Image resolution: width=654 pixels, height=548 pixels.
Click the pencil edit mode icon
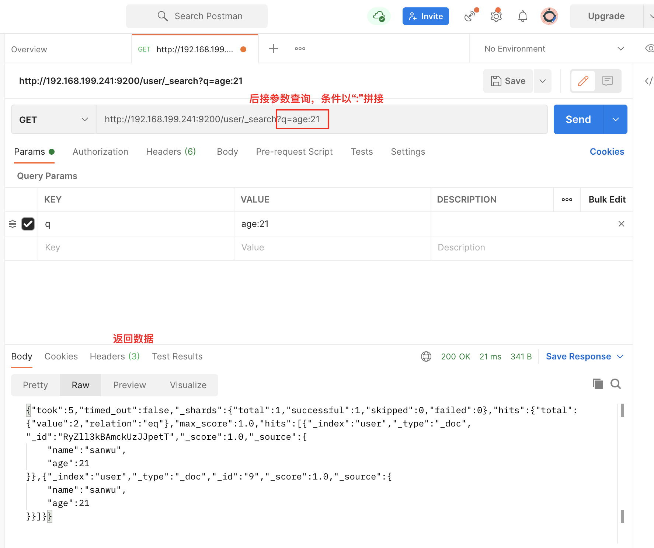(x=583, y=81)
